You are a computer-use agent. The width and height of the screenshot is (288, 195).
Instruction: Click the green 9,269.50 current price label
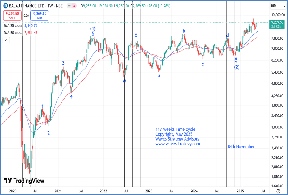pos(277,24)
